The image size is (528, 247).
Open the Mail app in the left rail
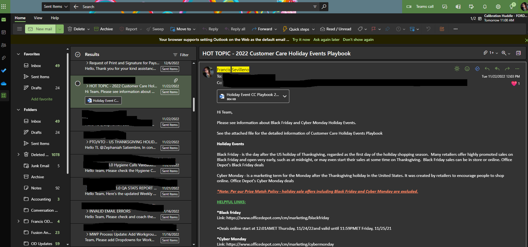4,20
